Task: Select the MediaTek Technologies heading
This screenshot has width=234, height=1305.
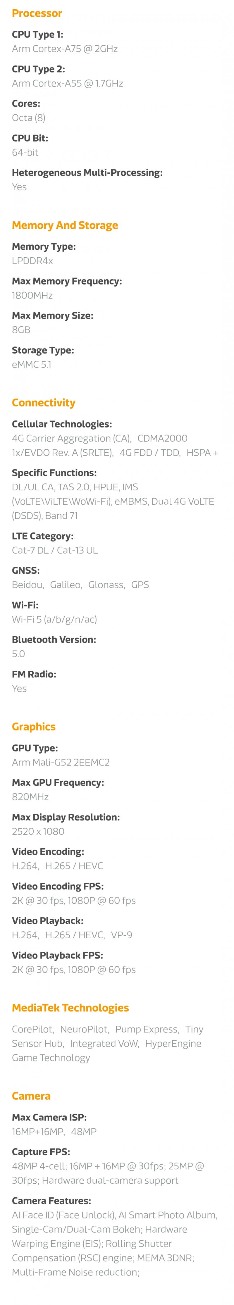Action: coord(70,1007)
